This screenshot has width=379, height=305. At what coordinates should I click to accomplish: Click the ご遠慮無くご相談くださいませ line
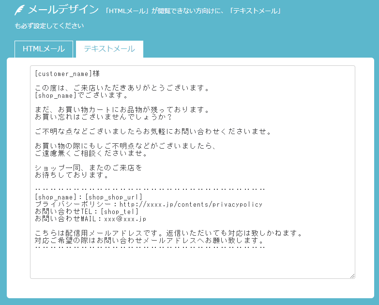tap(91, 153)
